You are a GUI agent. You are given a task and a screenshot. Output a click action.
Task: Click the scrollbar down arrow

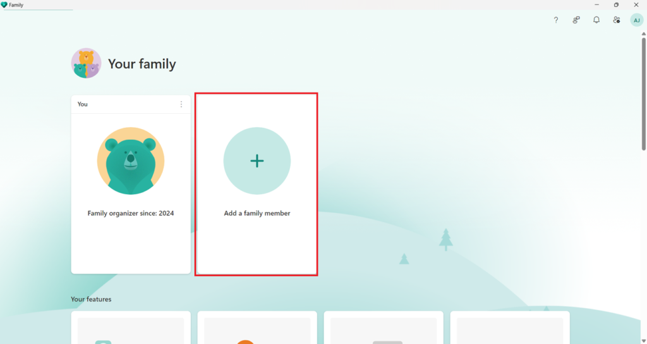click(644, 341)
